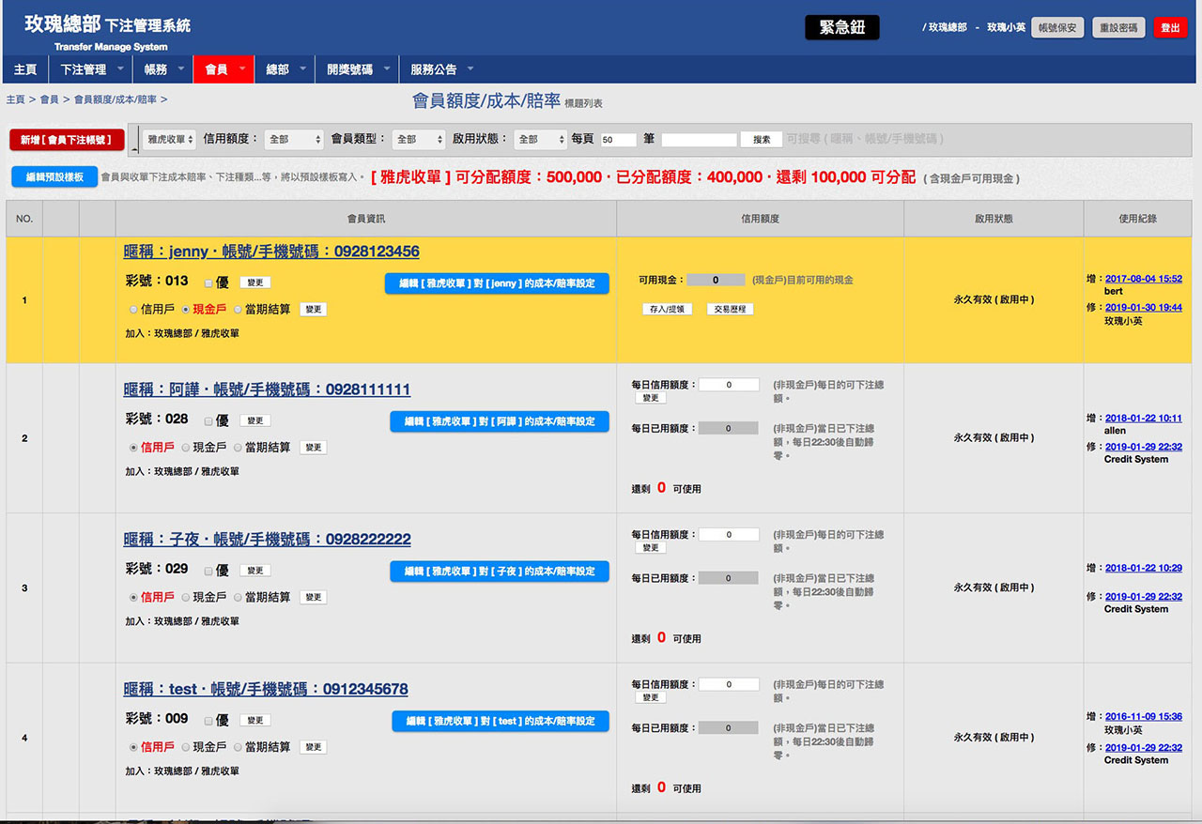Open 帳號保安 account security

pos(1058,28)
